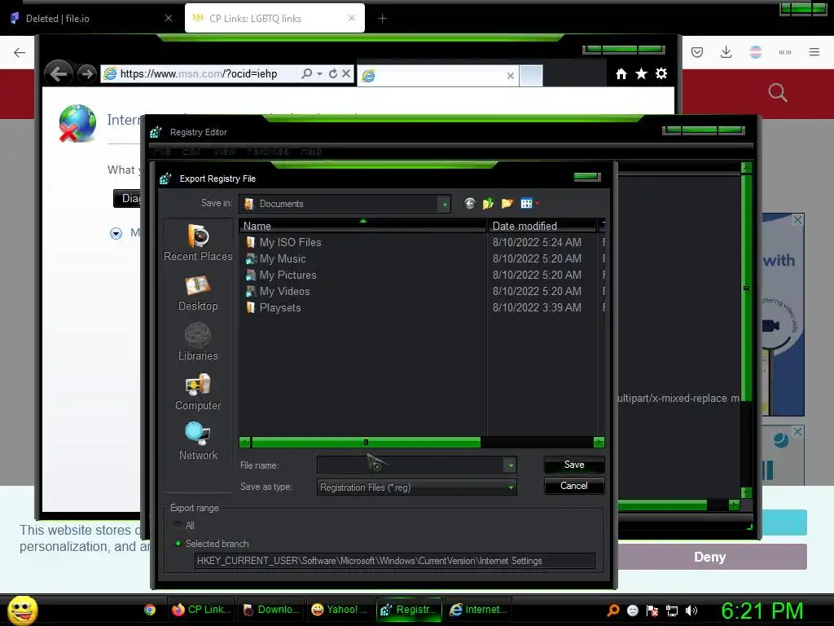Close the empty Internet Explorer tab
Viewport: 834px width, 626px height.
[x=511, y=76]
